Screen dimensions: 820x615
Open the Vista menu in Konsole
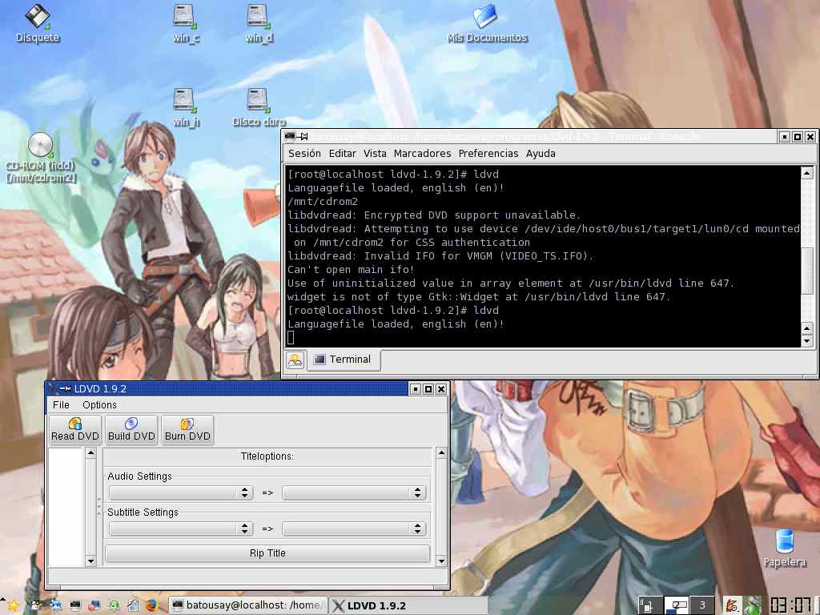(375, 153)
